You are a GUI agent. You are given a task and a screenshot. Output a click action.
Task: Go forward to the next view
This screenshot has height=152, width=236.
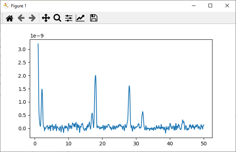[x=32, y=18]
